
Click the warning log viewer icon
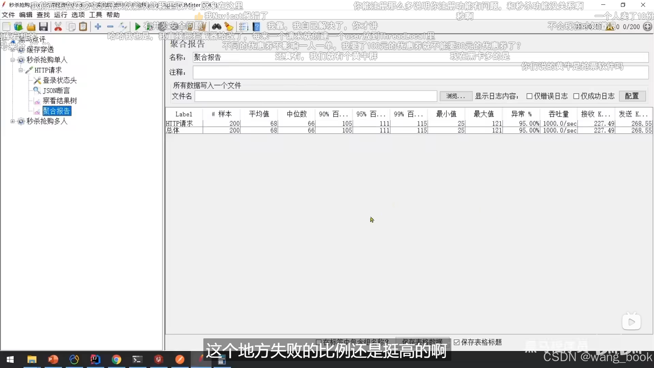tap(610, 27)
